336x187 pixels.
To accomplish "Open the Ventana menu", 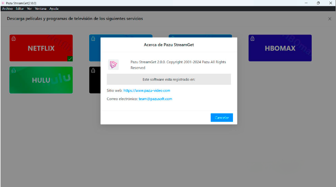I will [x=41, y=9].
